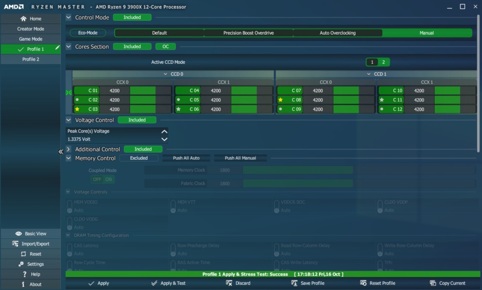Viewport: 482px width, 290px height.
Task: Click the pencil edit icon on Profile 1
Action: click(57, 48)
